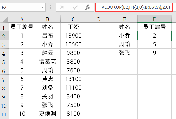Select row 9 header
The width and height of the screenshot is (176, 119).
tap(4, 96)
